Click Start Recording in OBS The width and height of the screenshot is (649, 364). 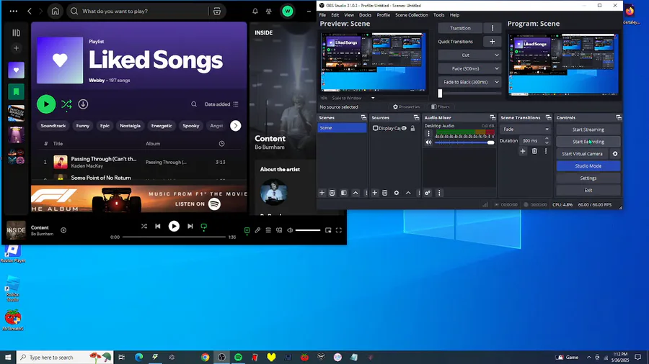(x=588, y=142)
